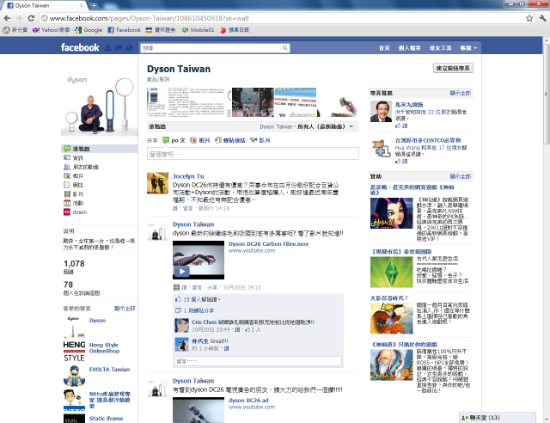This screenshot has width=550, height=423.
Task: Select 'po 文' share option
Action: pos(174,140)
